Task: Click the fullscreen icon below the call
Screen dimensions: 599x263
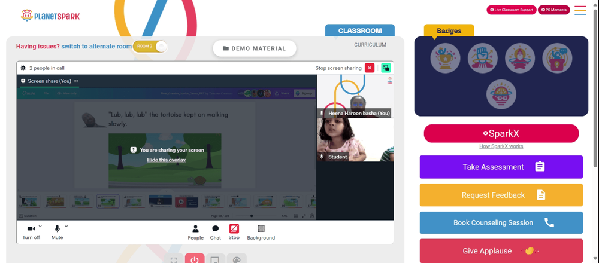Action: pos(174,260)
